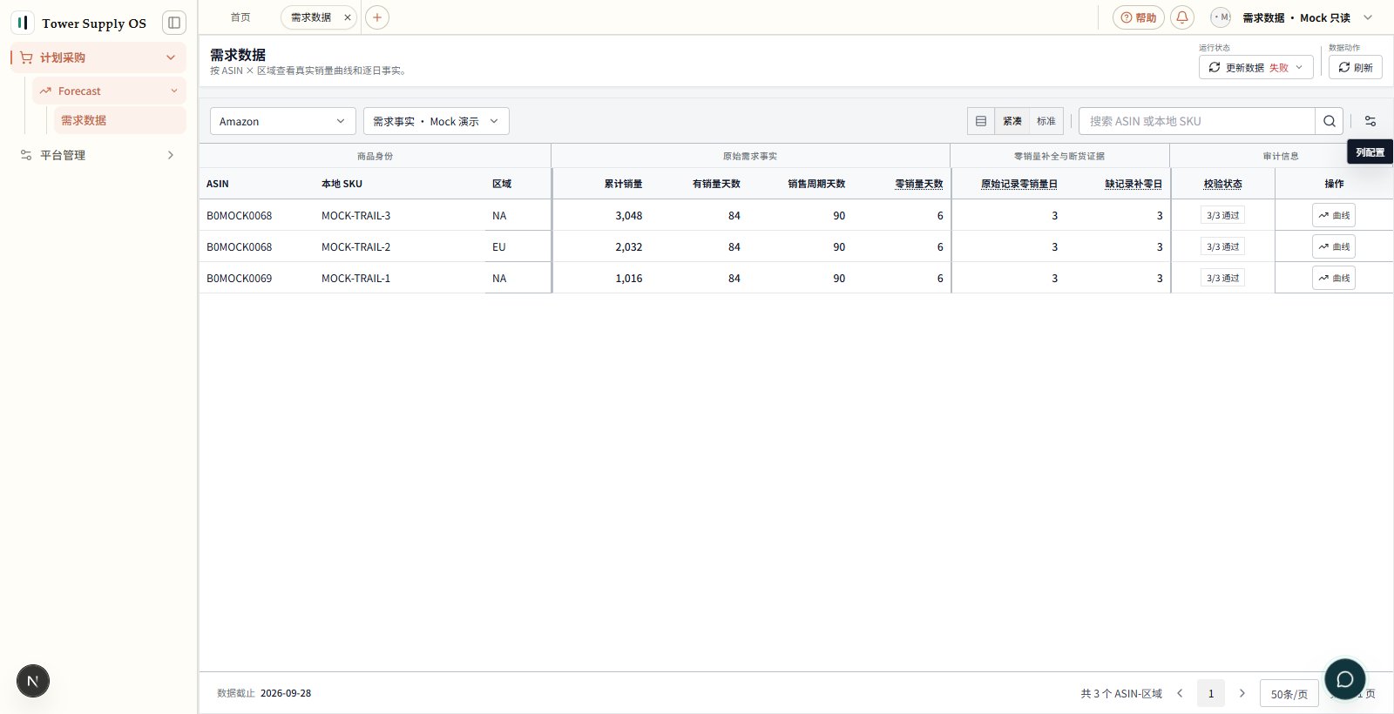Click the 校验状态 column header
The width and height of the screenshot is (1394, 714).
[x=1223, y=184]
